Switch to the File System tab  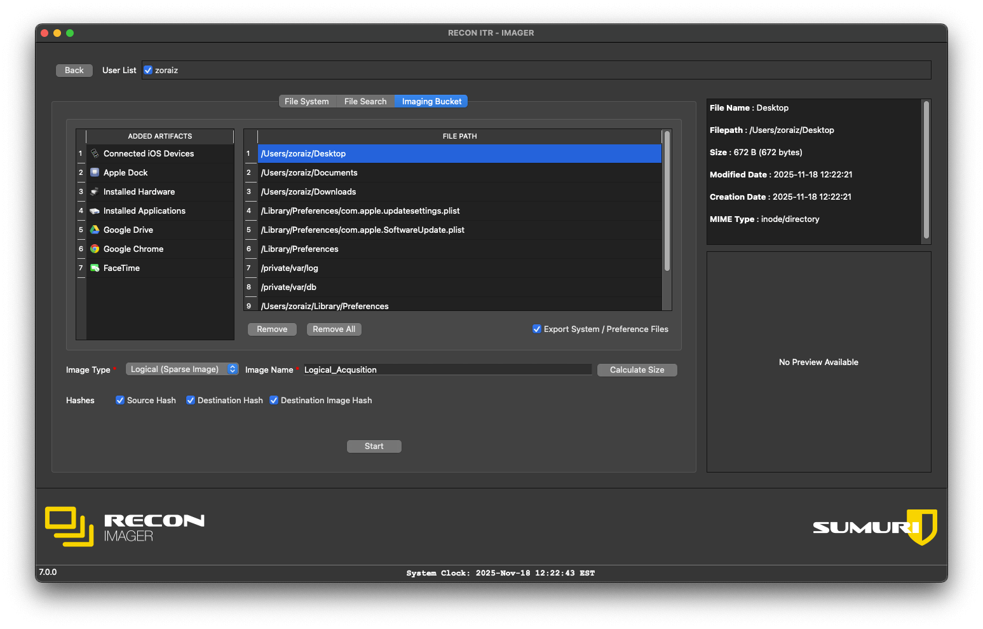pyautogui.click(x=306, y=102)
